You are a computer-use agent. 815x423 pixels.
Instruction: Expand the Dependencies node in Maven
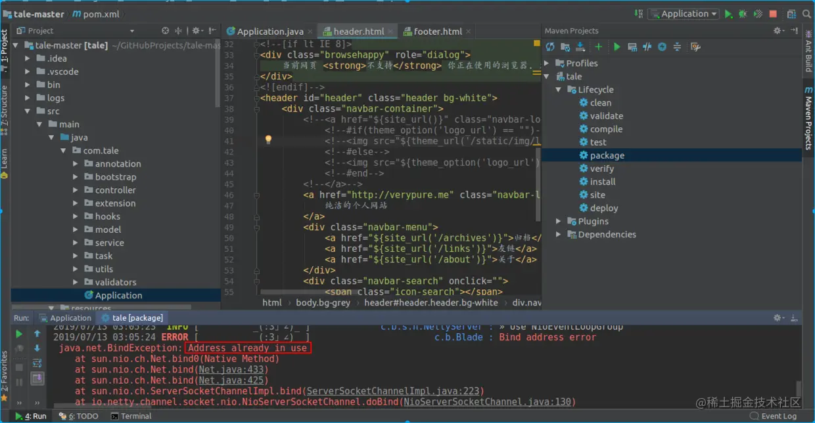(558, 235)
